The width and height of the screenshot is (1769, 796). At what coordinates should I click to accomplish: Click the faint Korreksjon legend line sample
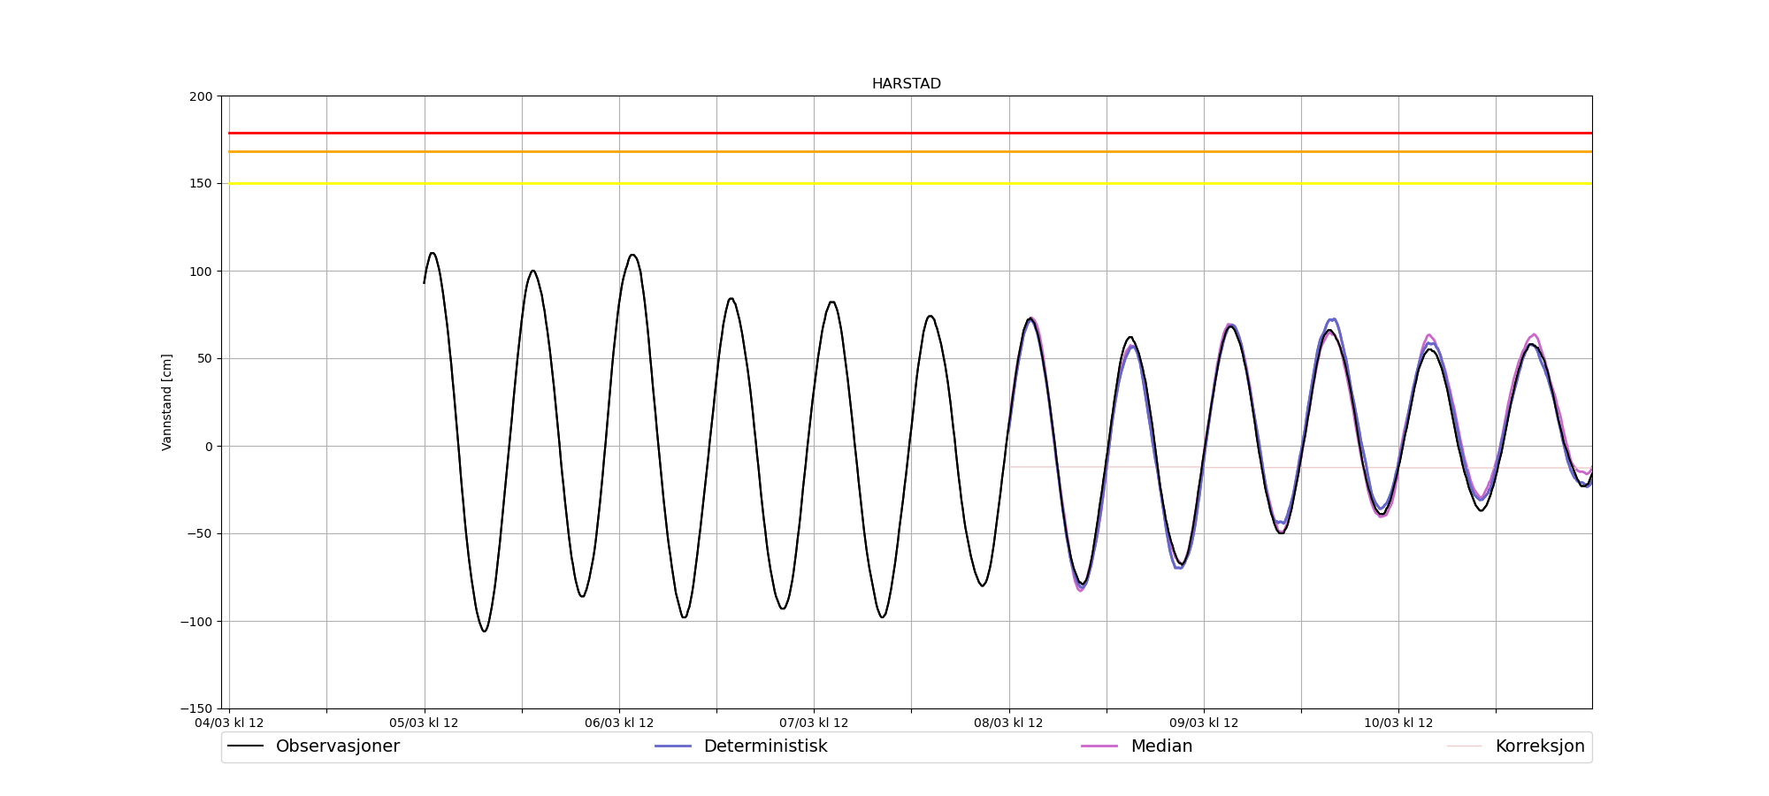[x=1464, y=746]
